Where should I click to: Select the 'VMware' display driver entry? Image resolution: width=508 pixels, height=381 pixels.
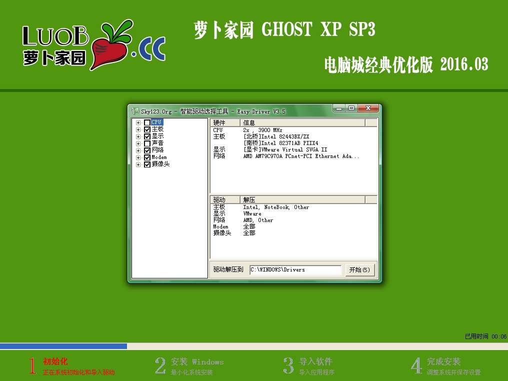coord(252,213)
